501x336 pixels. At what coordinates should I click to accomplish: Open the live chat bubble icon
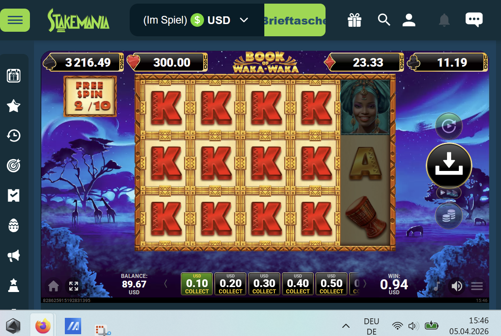coord(474,20)
